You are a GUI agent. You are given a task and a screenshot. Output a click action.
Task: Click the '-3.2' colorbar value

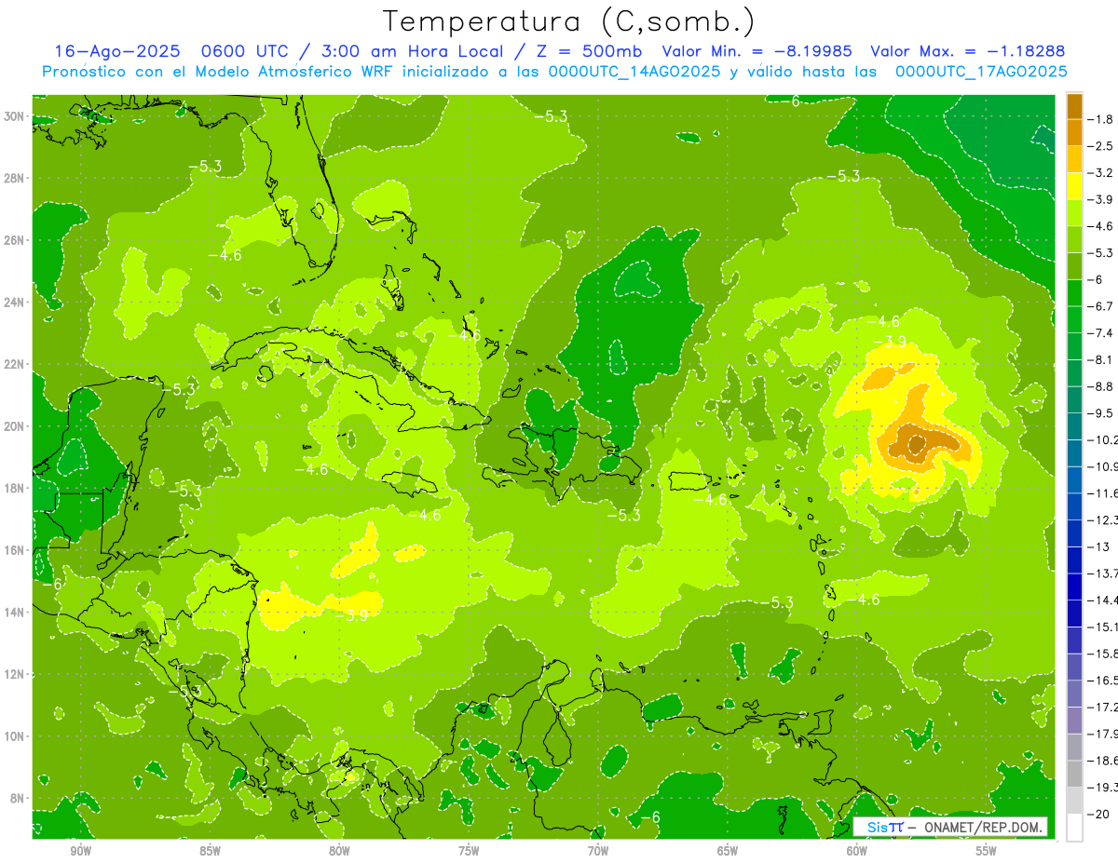(1102, 173)
